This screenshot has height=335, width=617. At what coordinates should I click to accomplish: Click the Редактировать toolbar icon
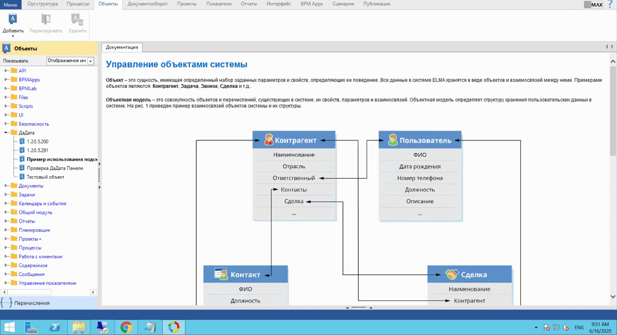coord(46,20)
